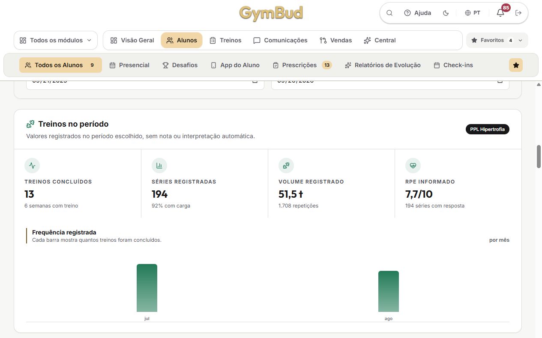Click the Central sparkle icon
This screenshot has height=338, width=542.
[x=367, y=40]
